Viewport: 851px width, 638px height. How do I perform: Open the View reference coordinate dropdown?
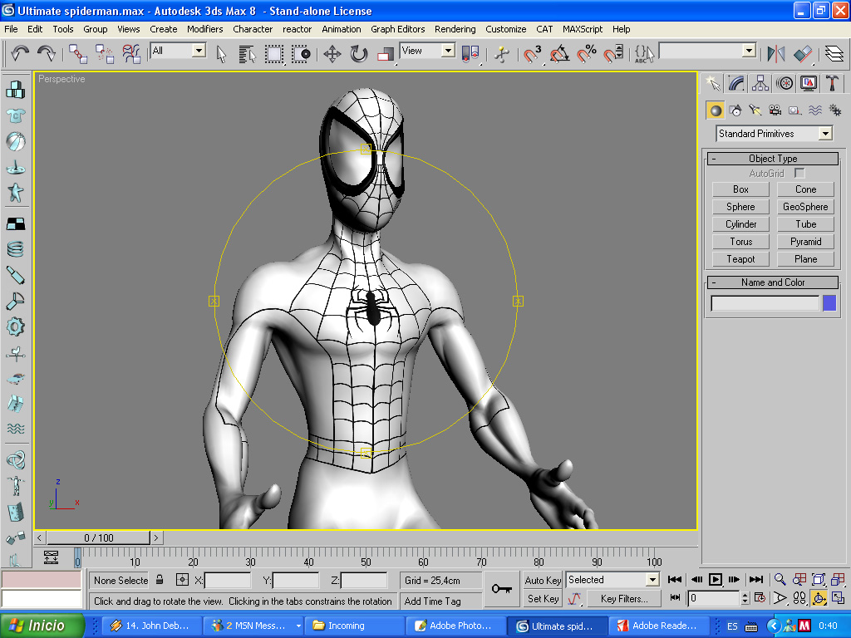click(x=448, y=51)
